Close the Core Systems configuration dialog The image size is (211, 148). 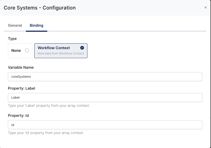(x=205, y=8)
